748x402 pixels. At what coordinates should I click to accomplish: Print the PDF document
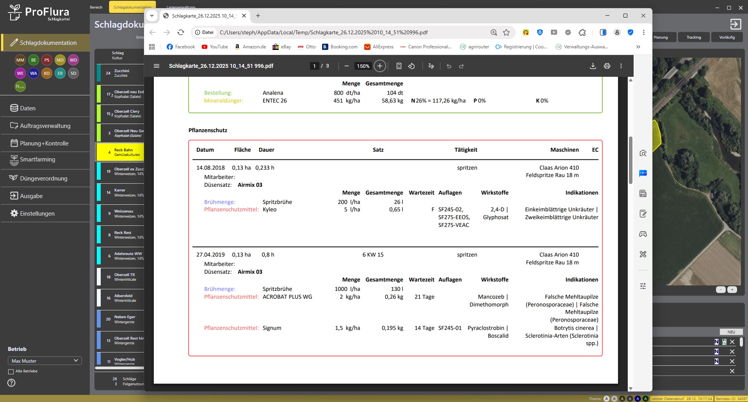coord(607,66)
